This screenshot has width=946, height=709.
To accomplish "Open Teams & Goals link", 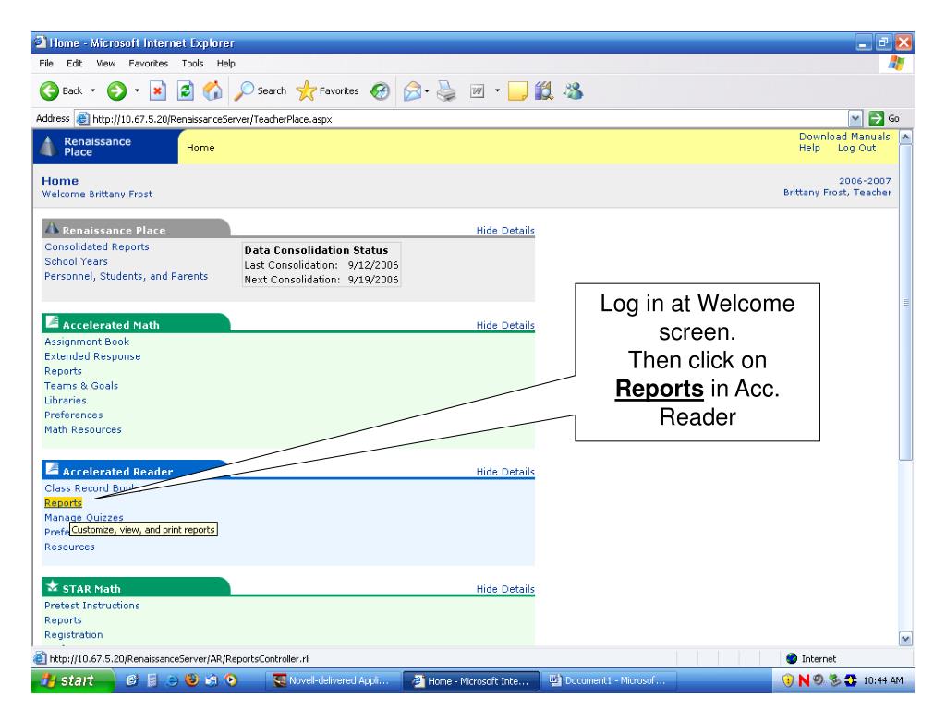I will click(x=81, y=385).
